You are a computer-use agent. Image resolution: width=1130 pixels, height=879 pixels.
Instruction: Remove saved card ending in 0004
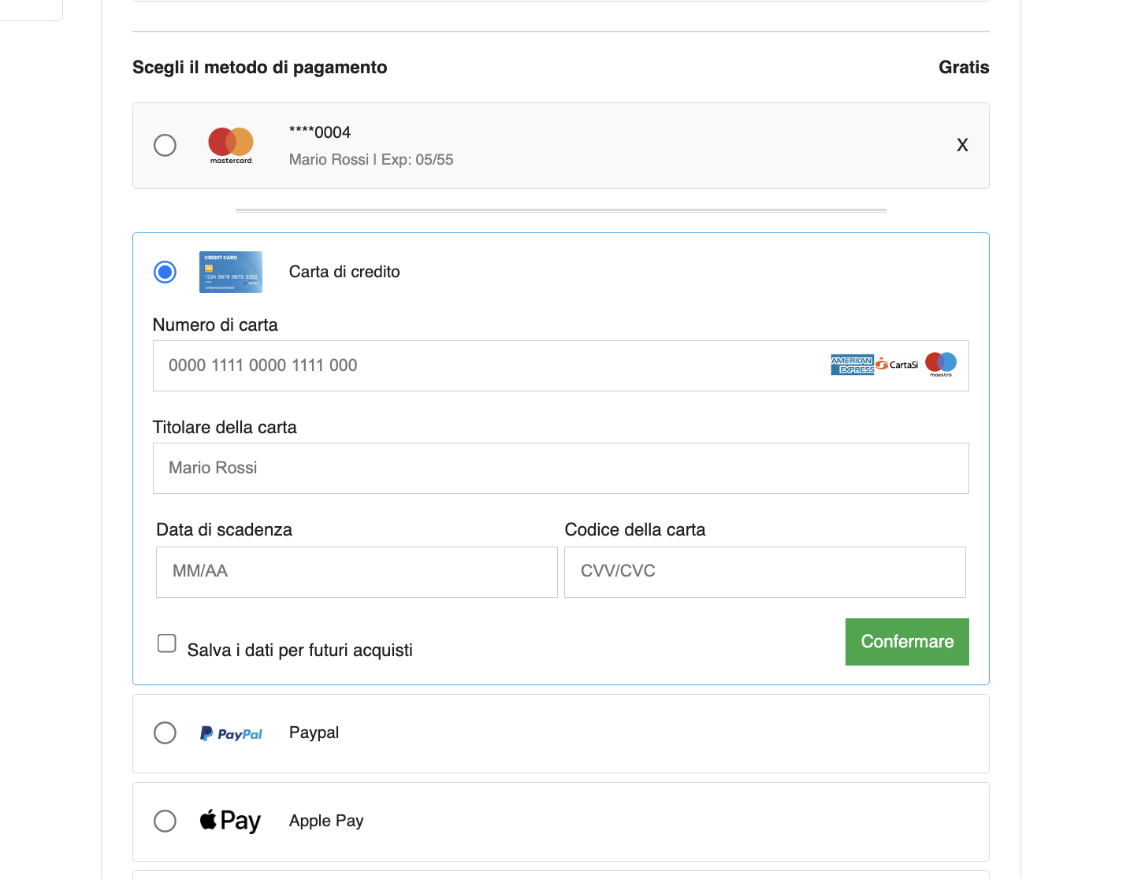point(962,145)
